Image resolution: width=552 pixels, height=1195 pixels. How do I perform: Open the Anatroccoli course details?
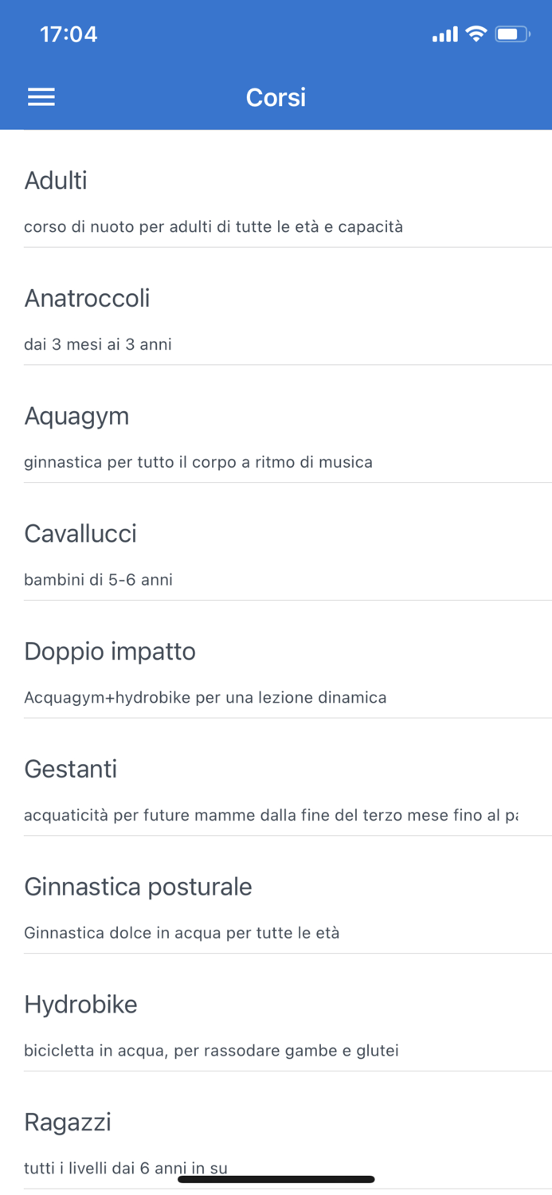88,299
